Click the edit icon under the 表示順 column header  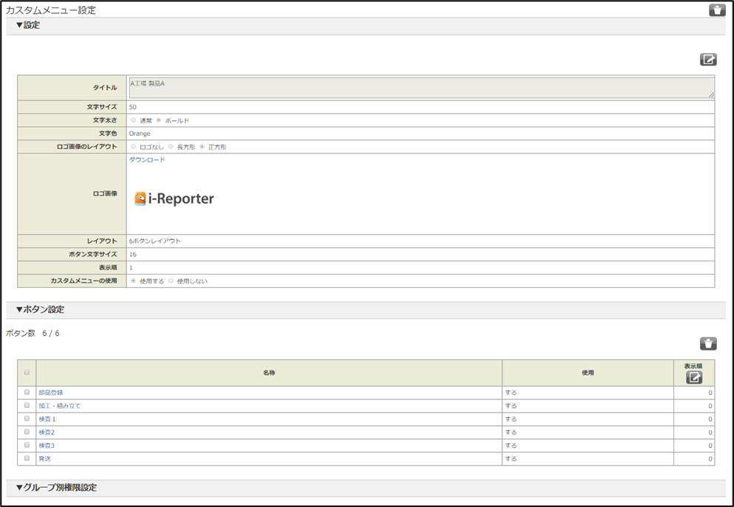[693, 377]
